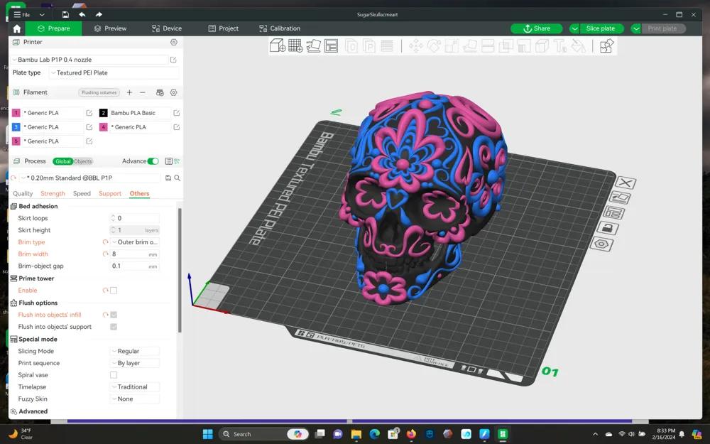Select the Scale tool in toolbar
710x444 pixels.
pyautogui.click(x=452, y=45)
